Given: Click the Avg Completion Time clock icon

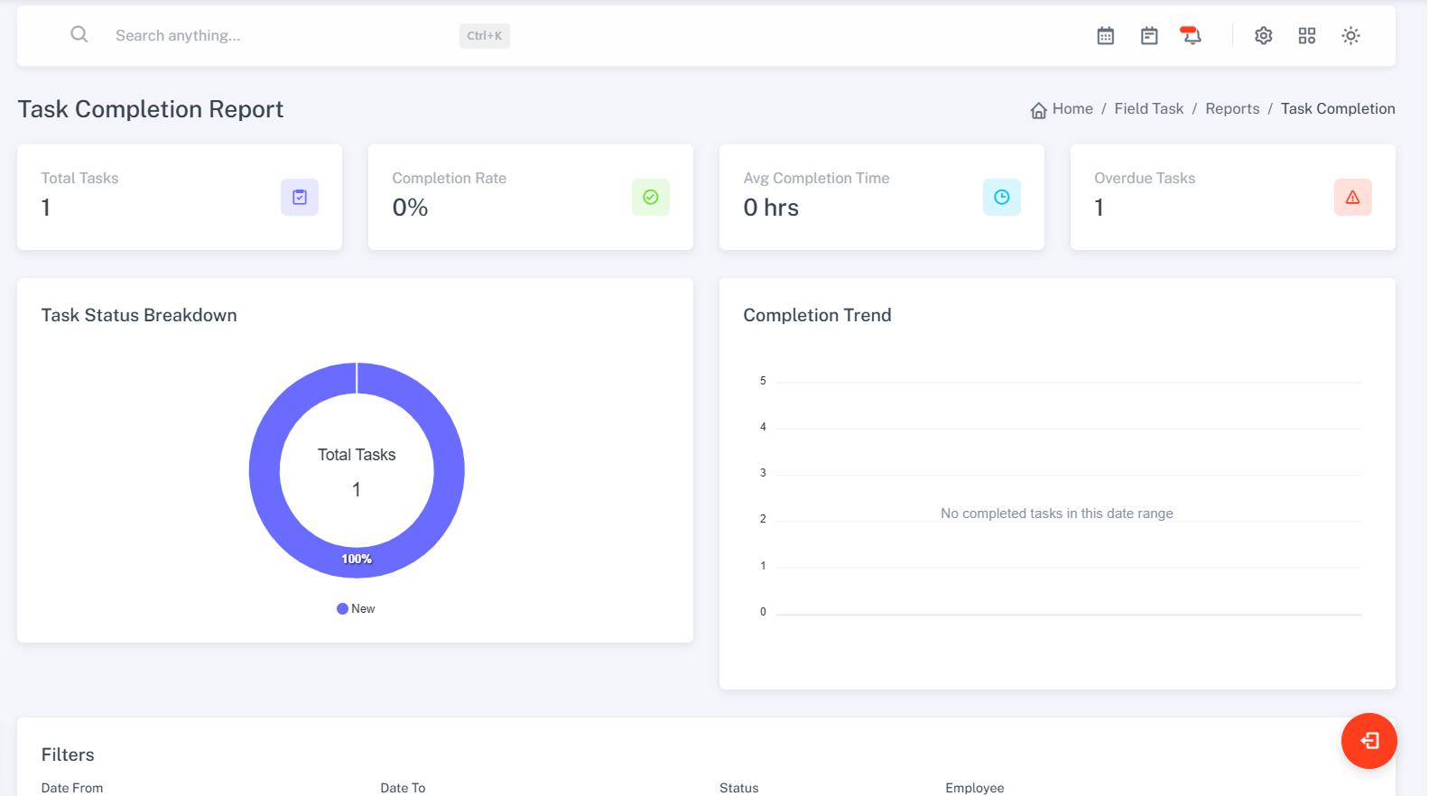Looking at the screenshot, I should pyautogui.click(x=1001, y=197).
